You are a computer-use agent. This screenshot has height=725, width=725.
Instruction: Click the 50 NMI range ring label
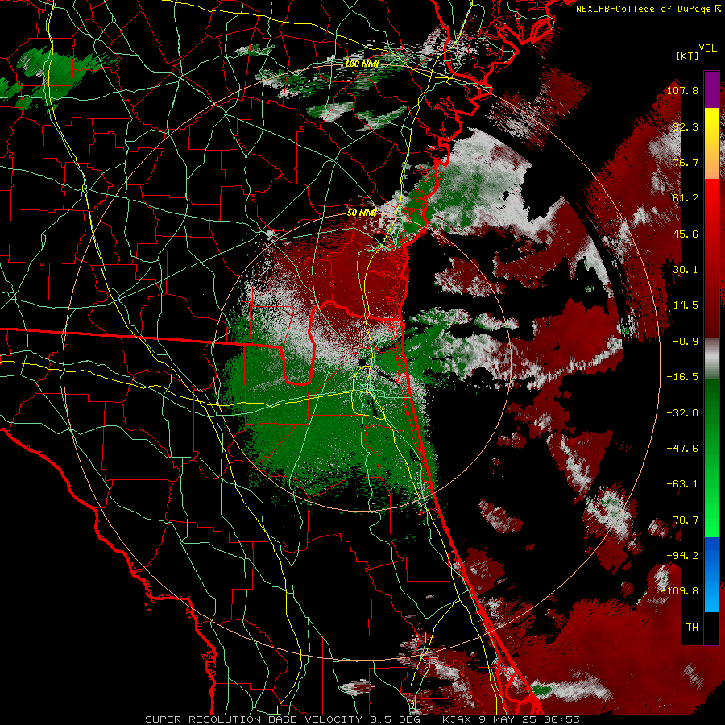click(x=362, y=213)
